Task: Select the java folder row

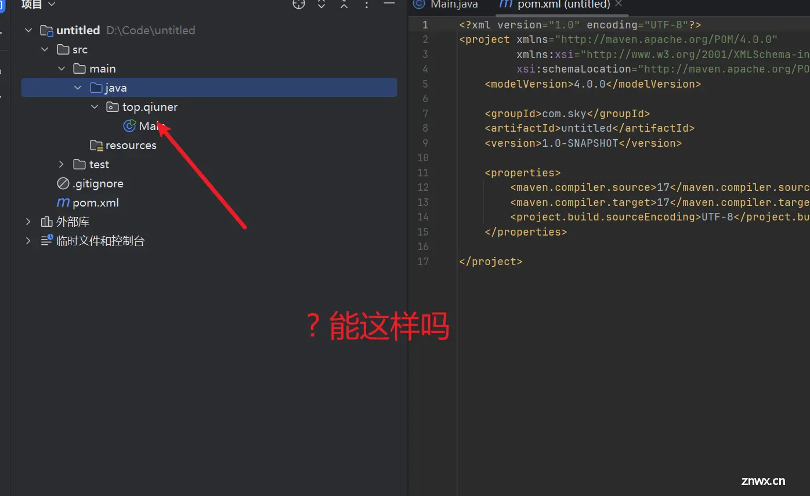Action: tap(209, 88)
